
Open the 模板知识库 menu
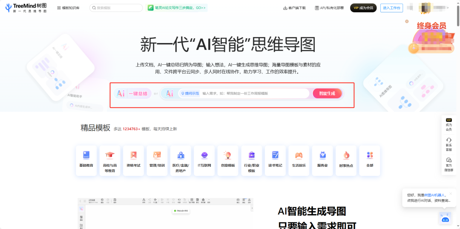click(x=68, y=8)
